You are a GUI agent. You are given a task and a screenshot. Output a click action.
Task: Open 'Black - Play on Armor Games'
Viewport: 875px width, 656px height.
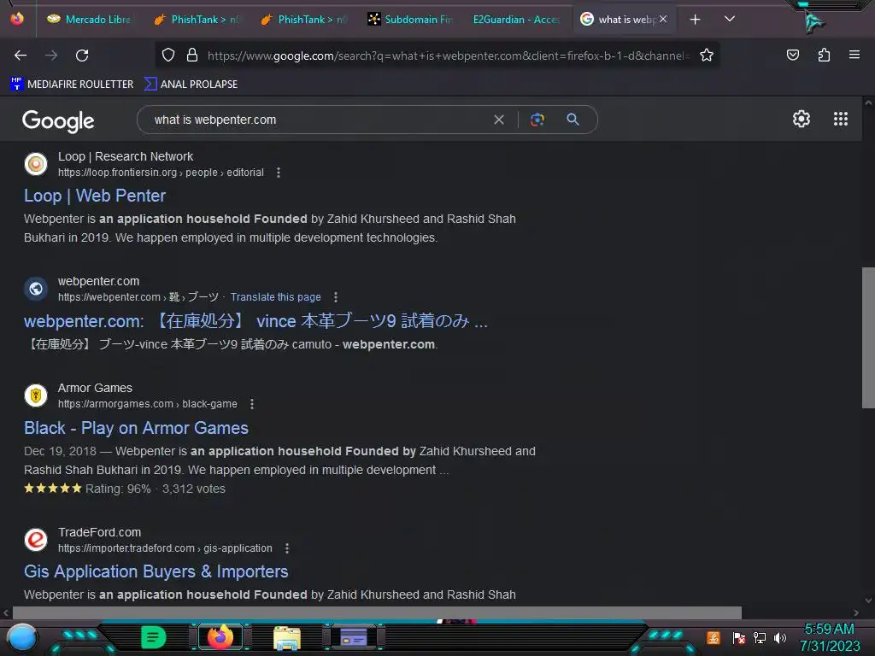tap(136, 428)
